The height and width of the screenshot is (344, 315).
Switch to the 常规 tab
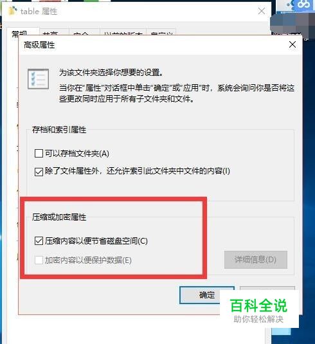[19, 33]
